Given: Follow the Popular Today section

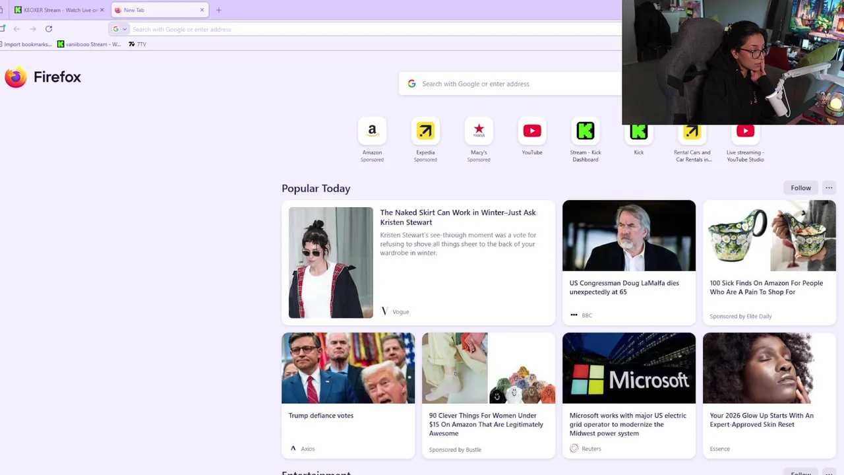Looking at the screenshot, I should click(801, 188).
